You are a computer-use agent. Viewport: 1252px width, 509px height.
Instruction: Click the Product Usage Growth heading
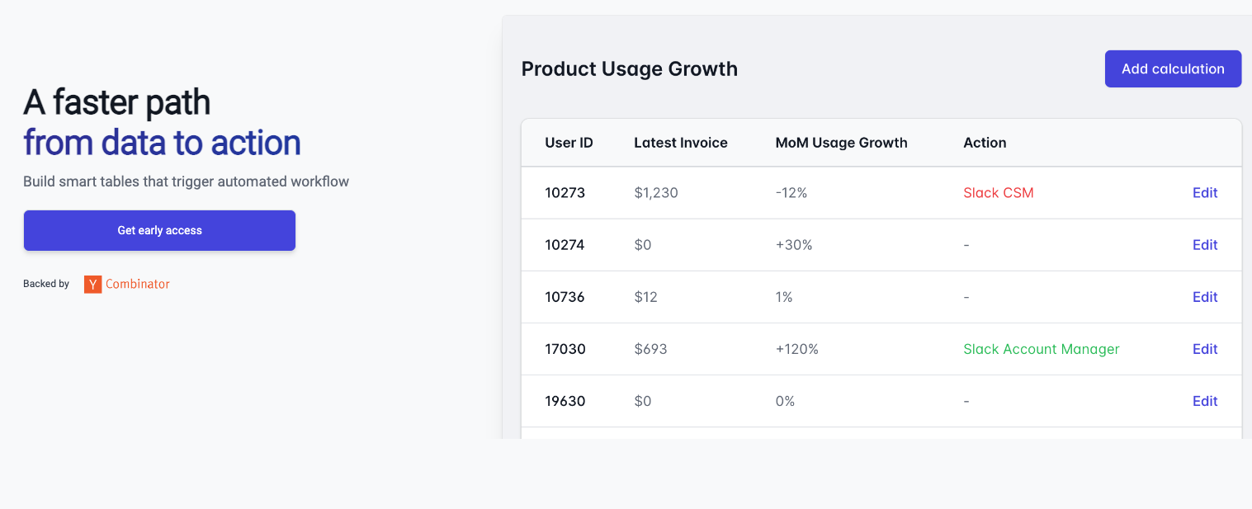pos(630,68)
